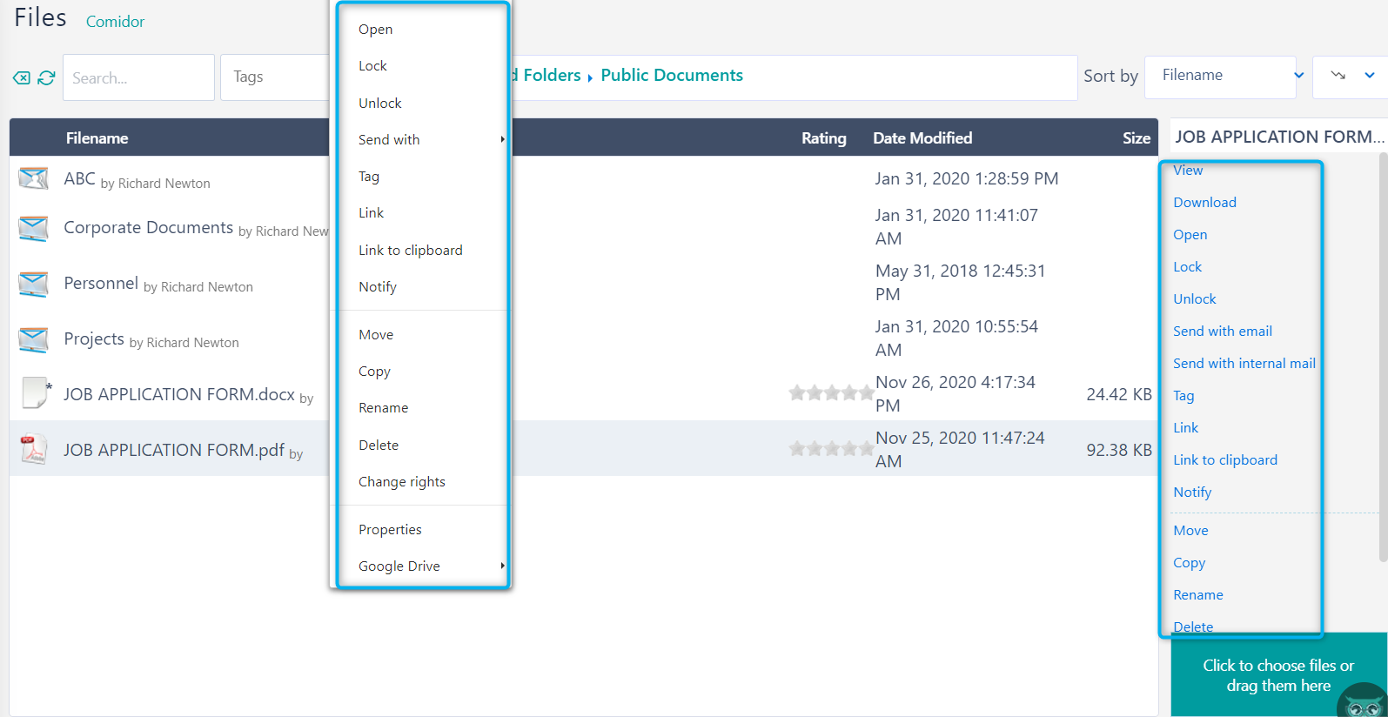Click Download in side panel
The height and width of the screenshot is (717, 1388).
[x=1204, y=202]
